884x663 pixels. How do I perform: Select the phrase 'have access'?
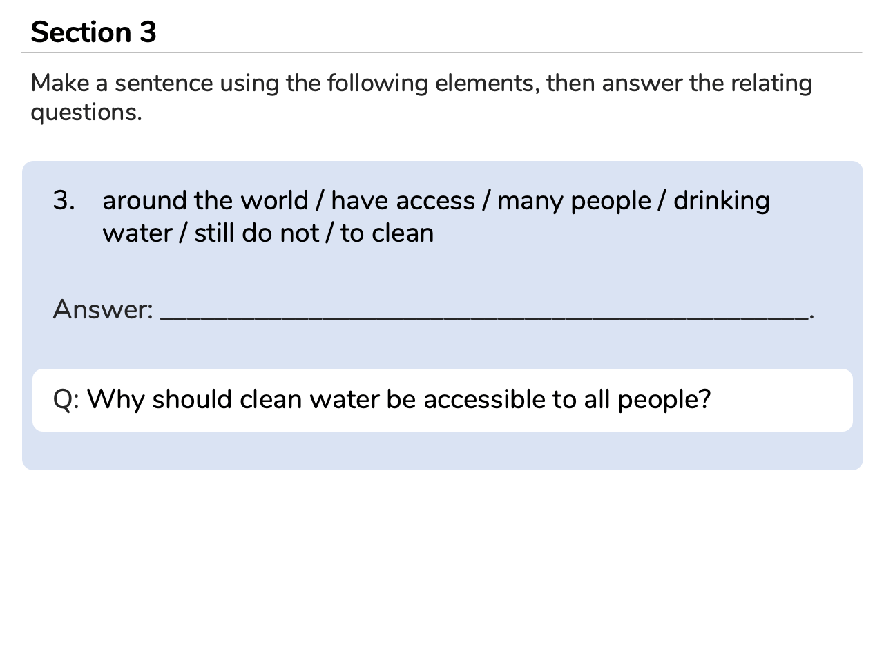(403, 200)
